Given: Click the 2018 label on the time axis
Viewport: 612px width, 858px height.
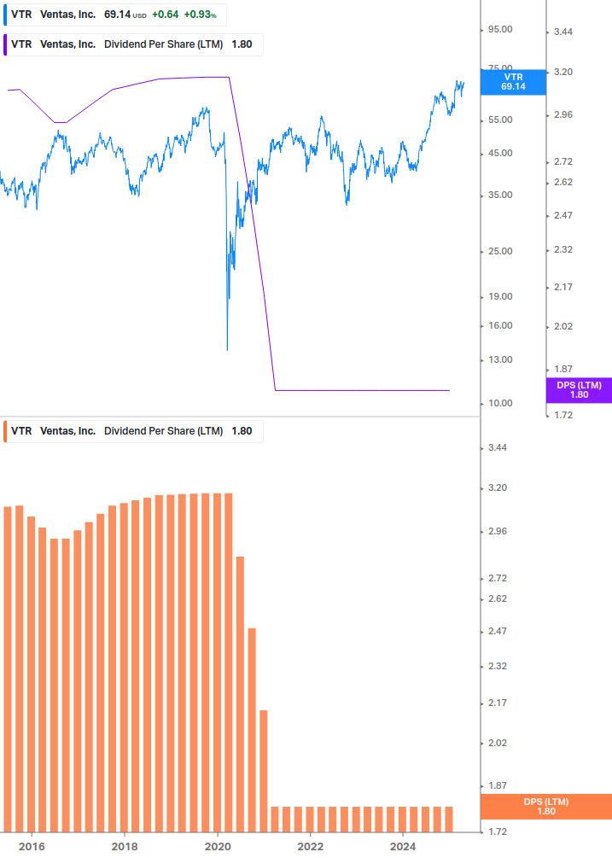Looking at the screenshot, I should coord(125,847).
